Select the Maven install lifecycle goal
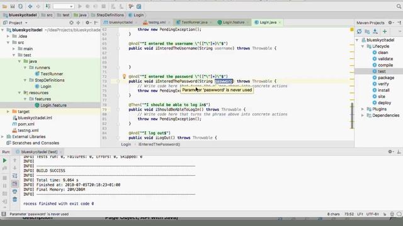This screenshot has height=226, width=403. pos(383,90)
